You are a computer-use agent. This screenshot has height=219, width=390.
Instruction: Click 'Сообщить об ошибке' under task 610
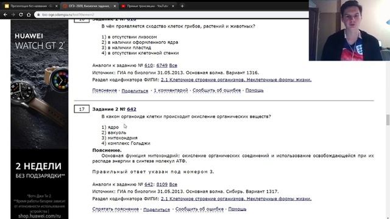tap(217, 90)
